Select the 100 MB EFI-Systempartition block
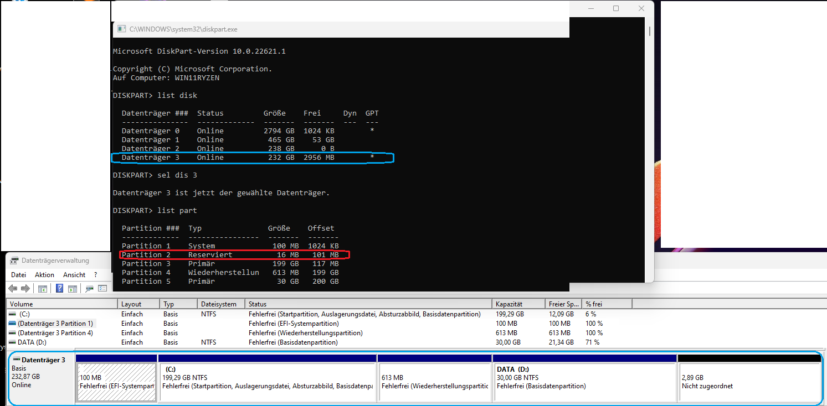The width and height of the screenshot is (827, 406). click(x=116, y=380)
